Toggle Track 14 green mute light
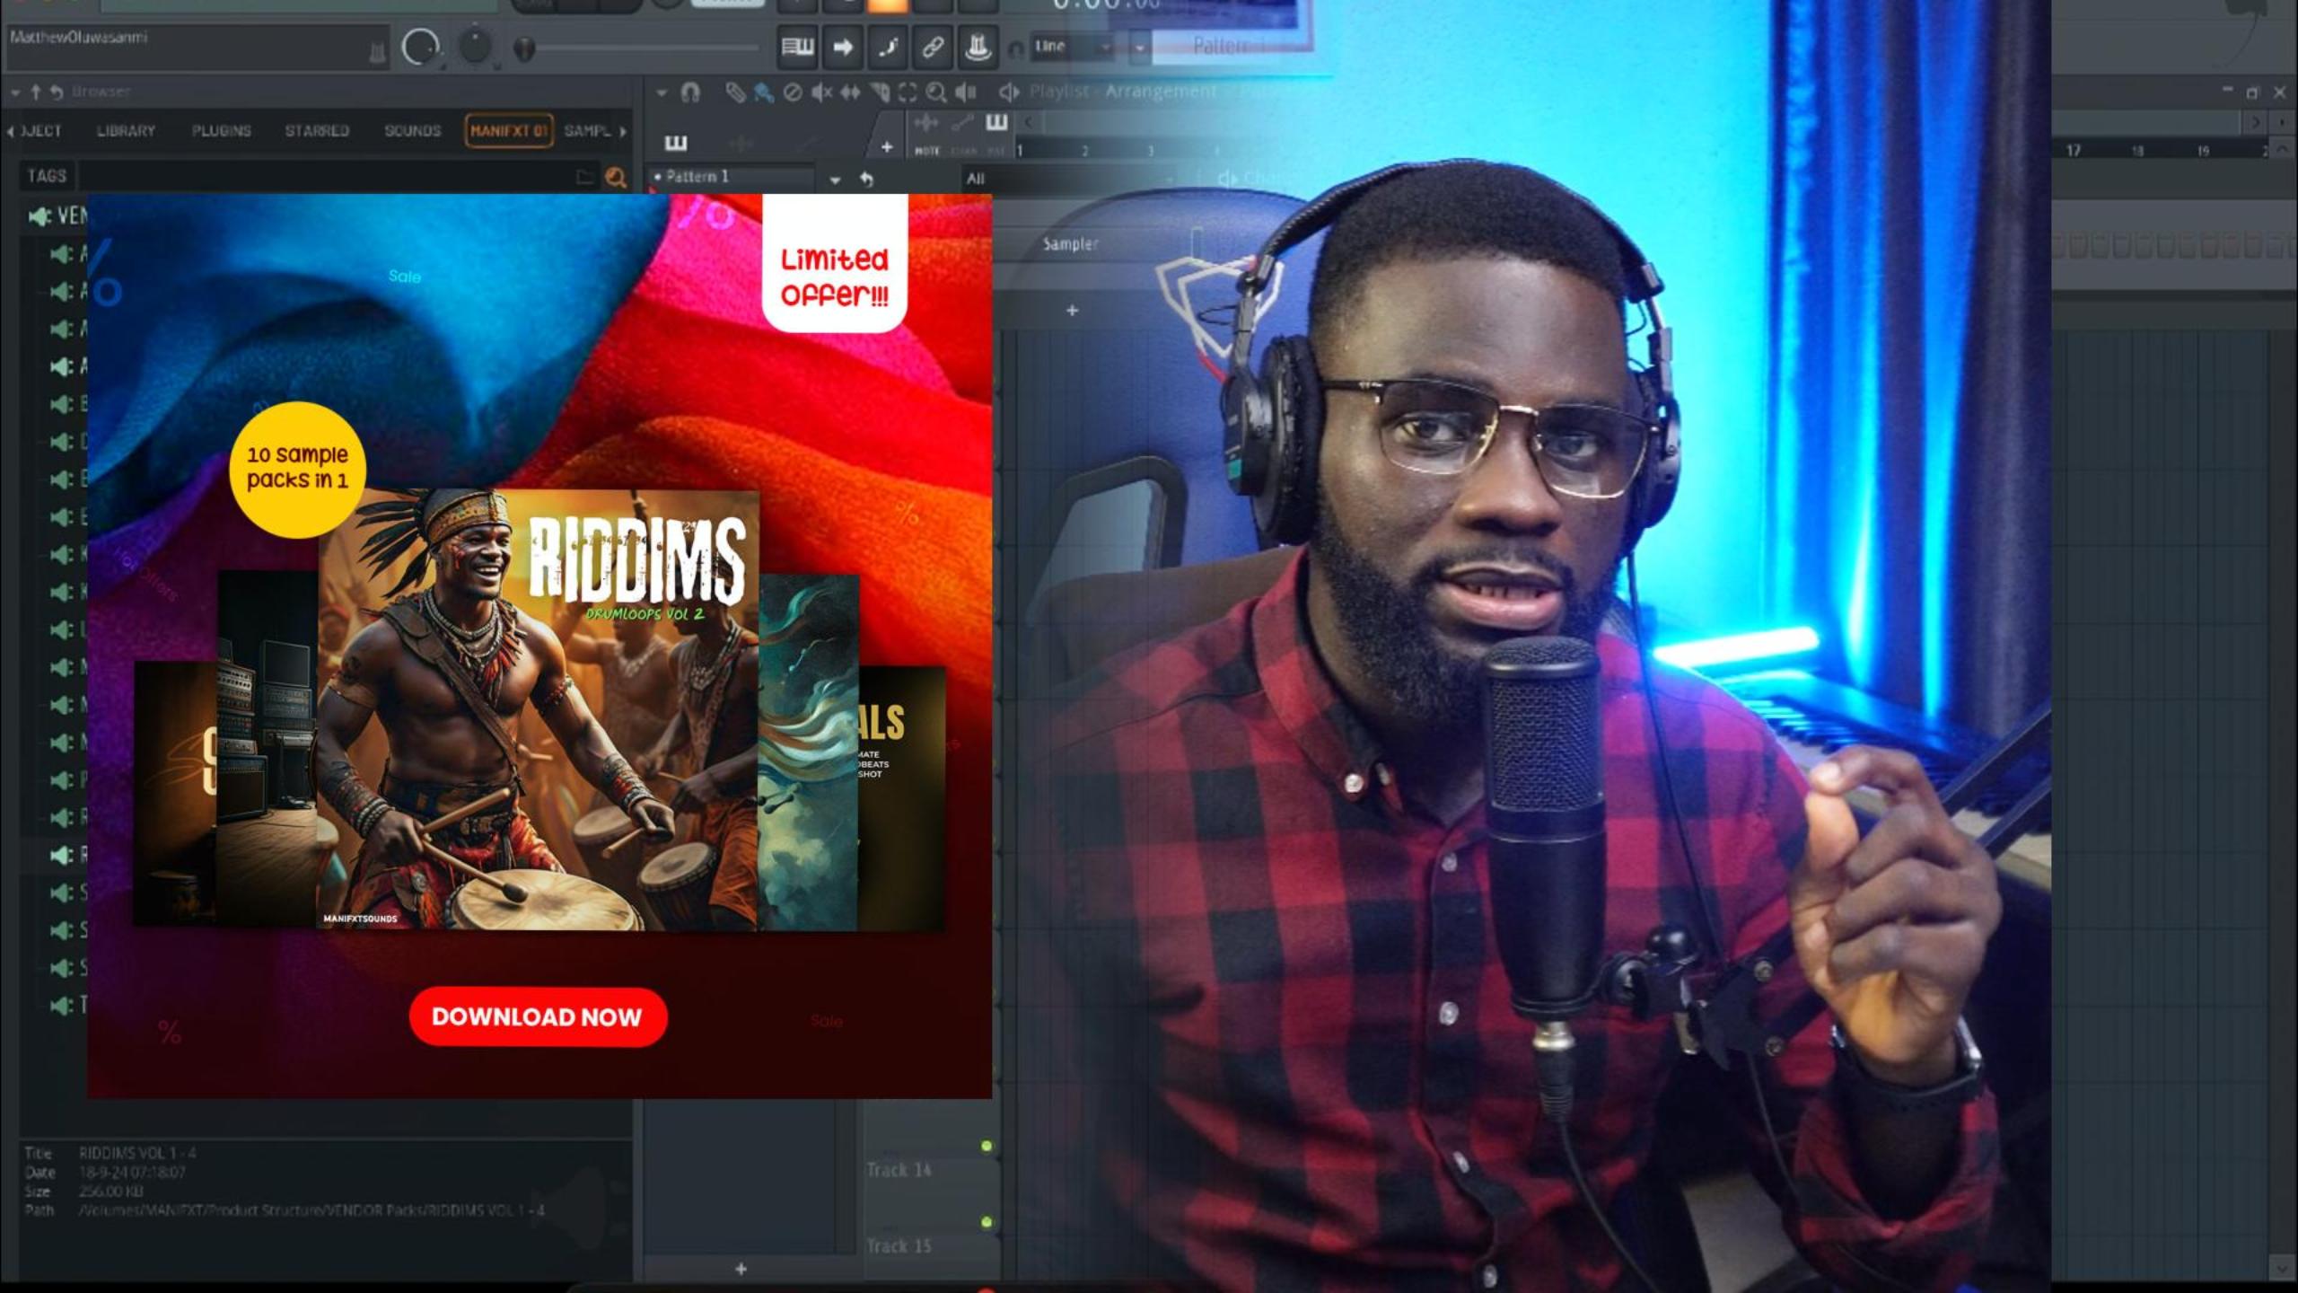Viewport: 2298px width, 1293px height. [x=987, y=1146]
